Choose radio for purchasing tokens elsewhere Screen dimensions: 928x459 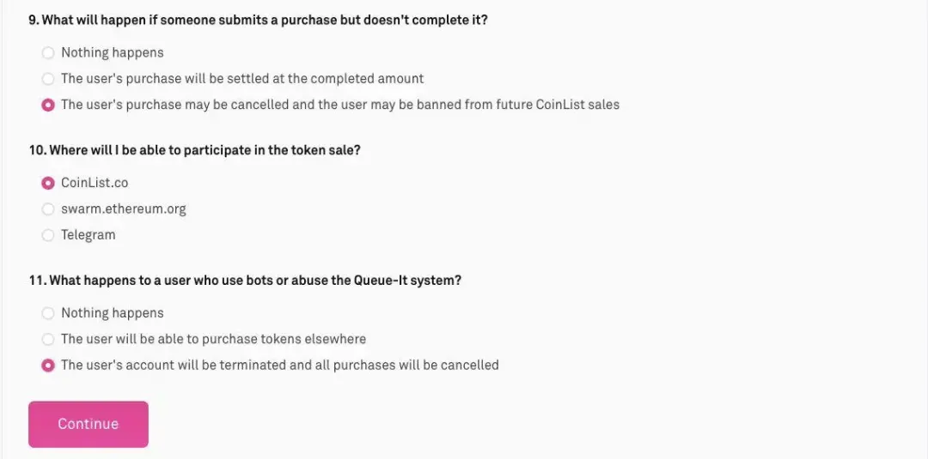48,339
